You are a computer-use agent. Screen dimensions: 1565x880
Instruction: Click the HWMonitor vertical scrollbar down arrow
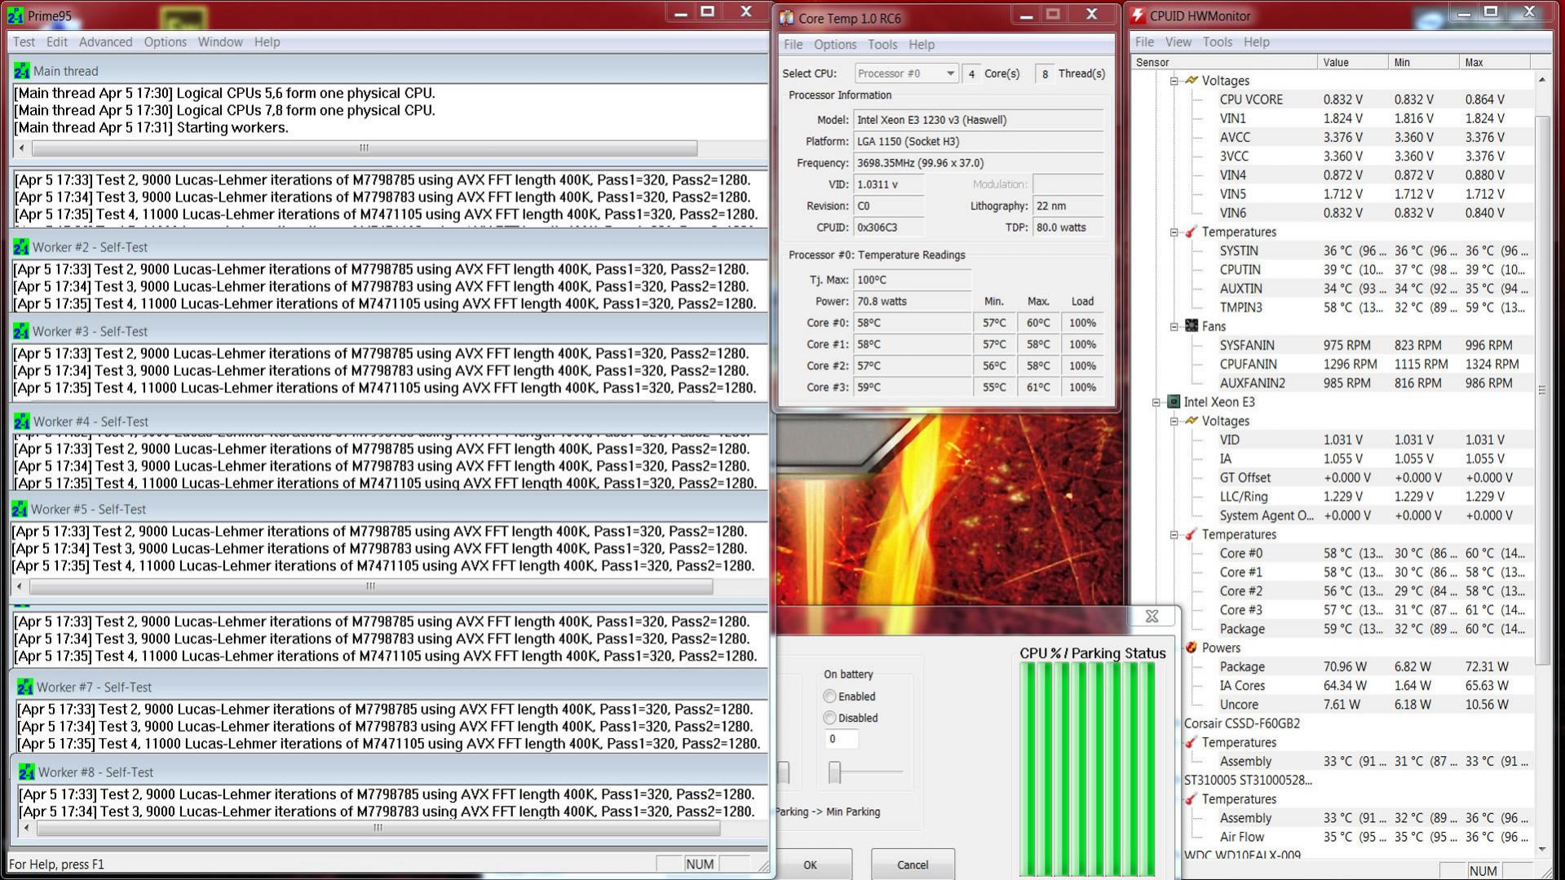click(x=1541, y=849)
